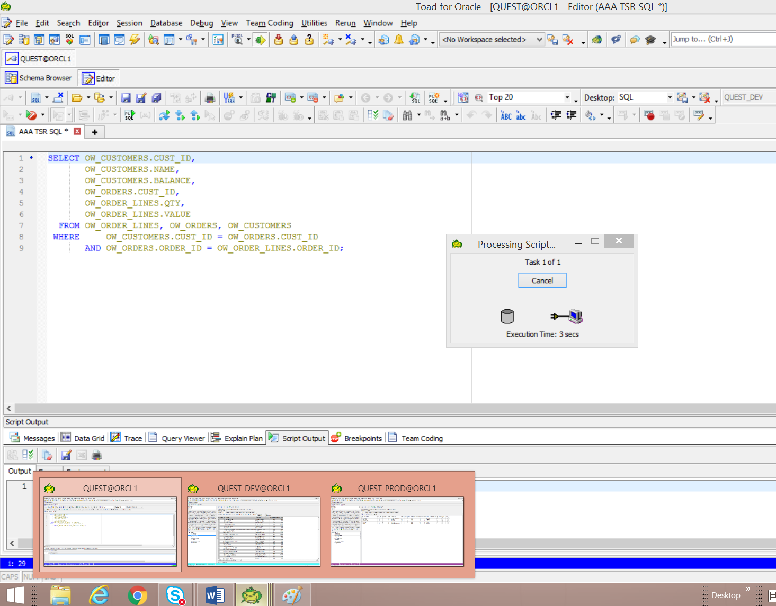Open the File menu
The width and height of the screenshot is (776, 606).
[x=22, y=23]
